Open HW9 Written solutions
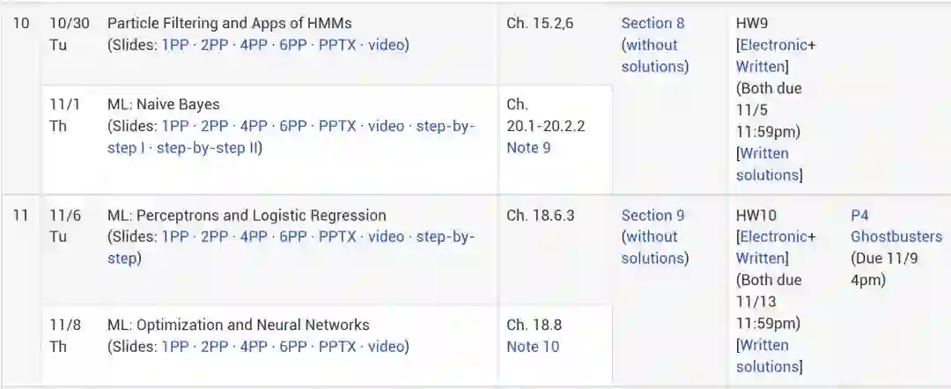 tap(768, 164)
